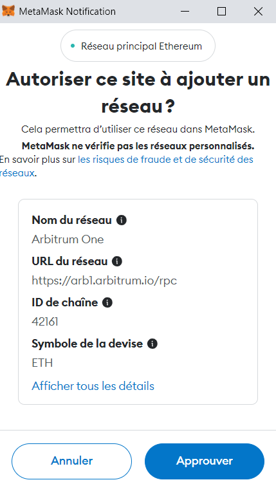276x491 pixels.
Task: Click the MetaMask fox logo icon
Action: coord(8,12)
